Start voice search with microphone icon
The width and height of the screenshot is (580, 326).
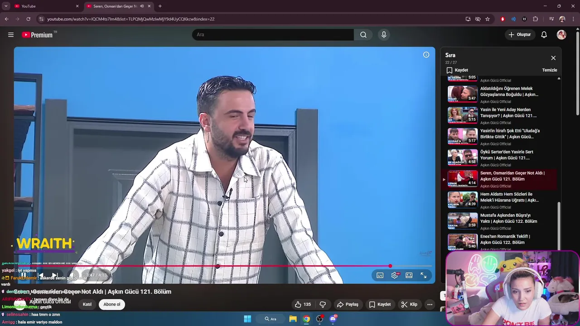tap(384, 35)
